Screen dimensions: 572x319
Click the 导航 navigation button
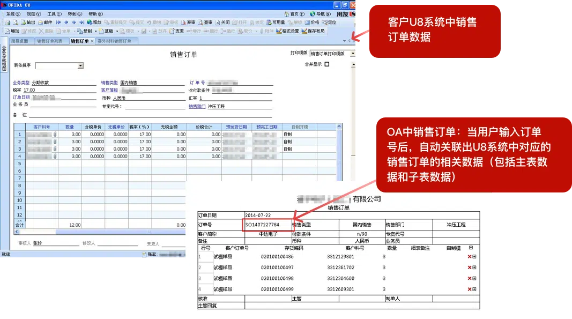(320, 14)
